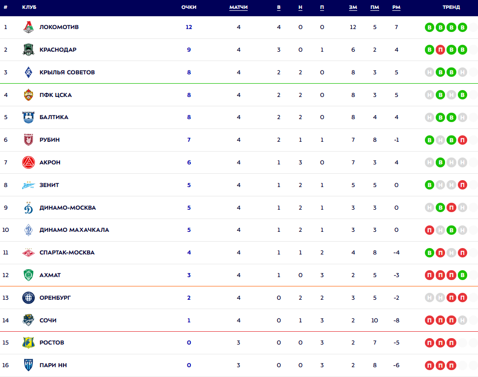Click Sochi's grey draw trend badge

(462, 320)
